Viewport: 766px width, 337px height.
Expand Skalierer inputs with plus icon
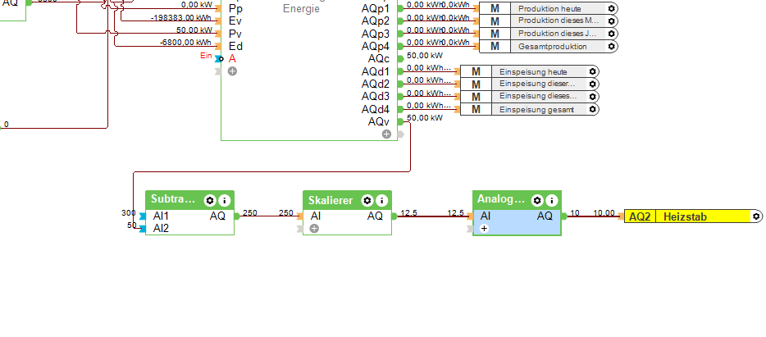[314, 228]
